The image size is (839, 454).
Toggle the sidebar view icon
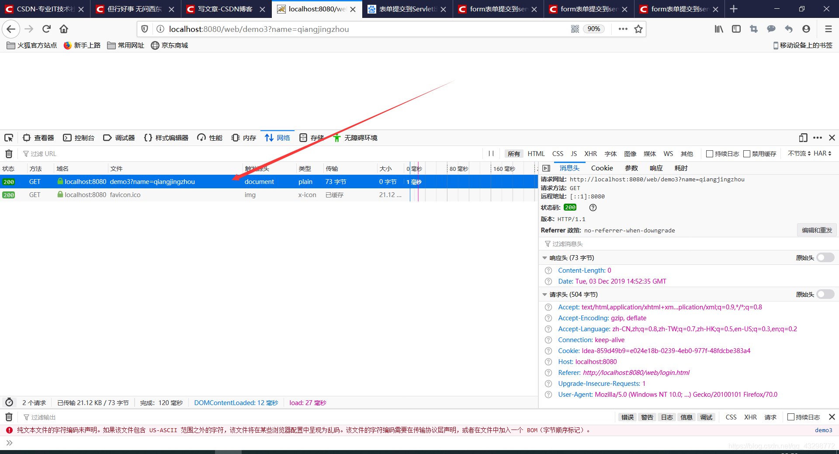(x=736, y=29)
